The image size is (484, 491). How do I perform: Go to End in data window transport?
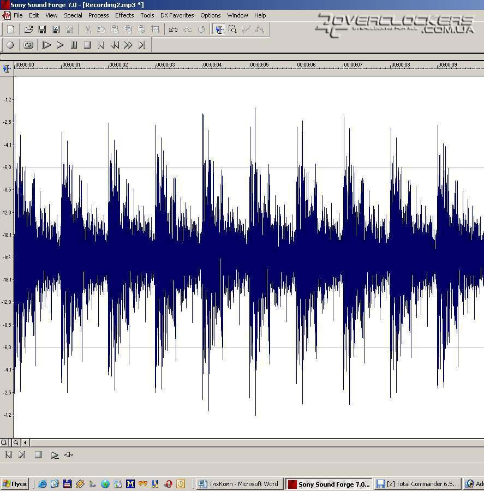(22, 454)
